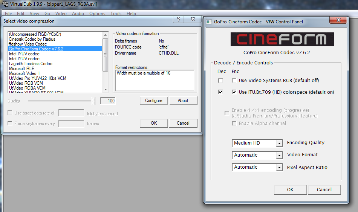This screenshot has width=358, height=212.
Task: Click the codec list scrollbar thumb
Action: tap(105, 55)
